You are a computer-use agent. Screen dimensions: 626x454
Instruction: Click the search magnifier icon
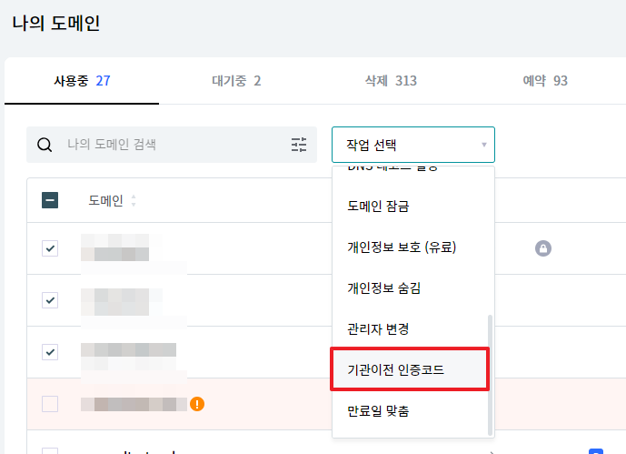click(x=45, y=145)
